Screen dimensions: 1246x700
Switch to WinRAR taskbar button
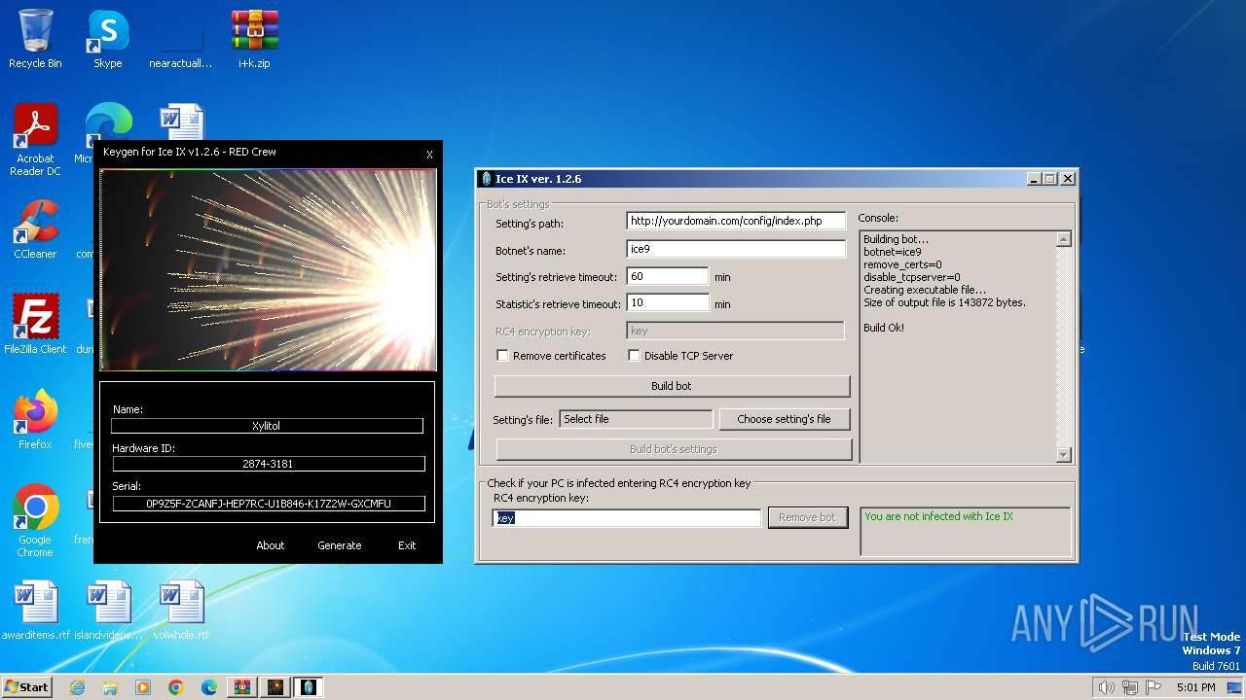click(x=242, y=687)
